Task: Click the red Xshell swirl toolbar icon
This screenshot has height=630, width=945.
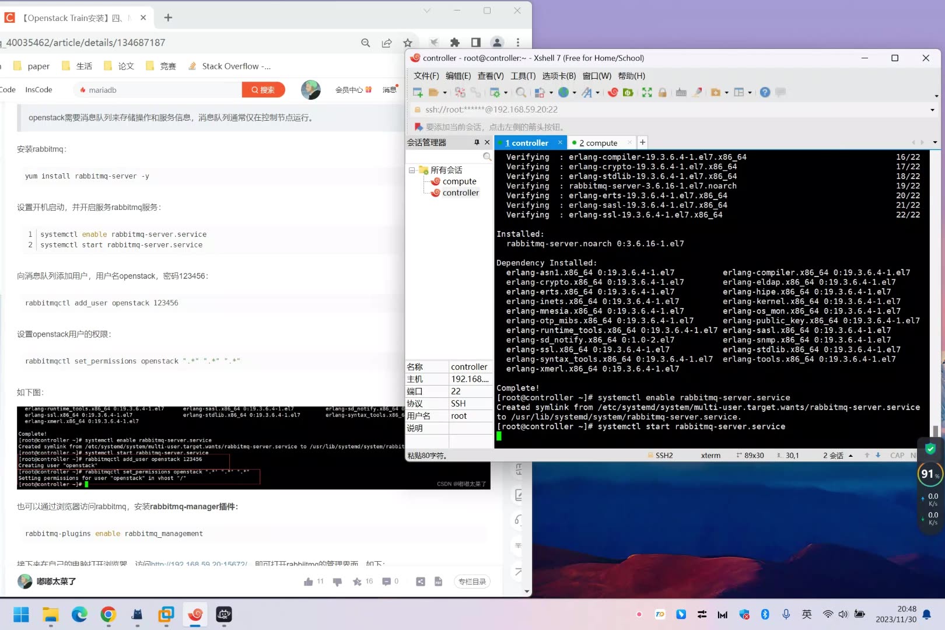Action: click(x=612, y=92)
